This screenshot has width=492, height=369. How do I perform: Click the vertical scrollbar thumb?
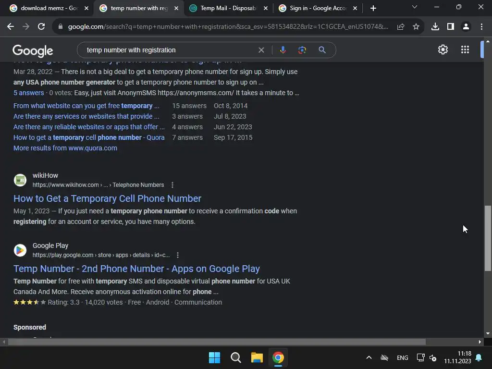(x=488, y=238)
